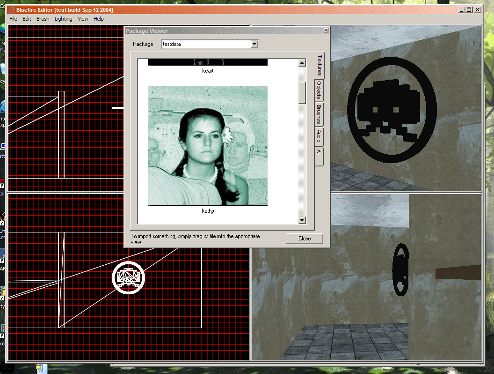Click the Package Viewer title bar X
Screen dimensions: 494x374
point(326,30)
